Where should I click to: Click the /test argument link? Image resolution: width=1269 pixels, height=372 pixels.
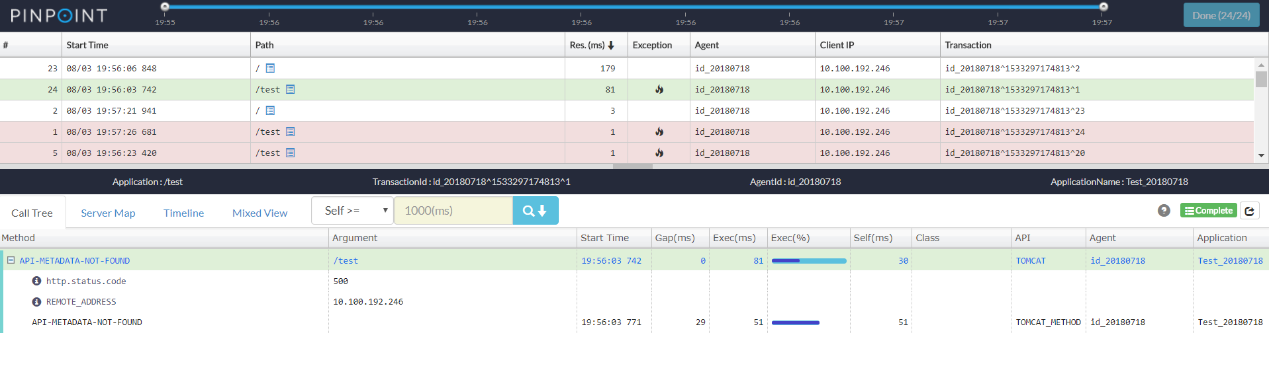346,260
